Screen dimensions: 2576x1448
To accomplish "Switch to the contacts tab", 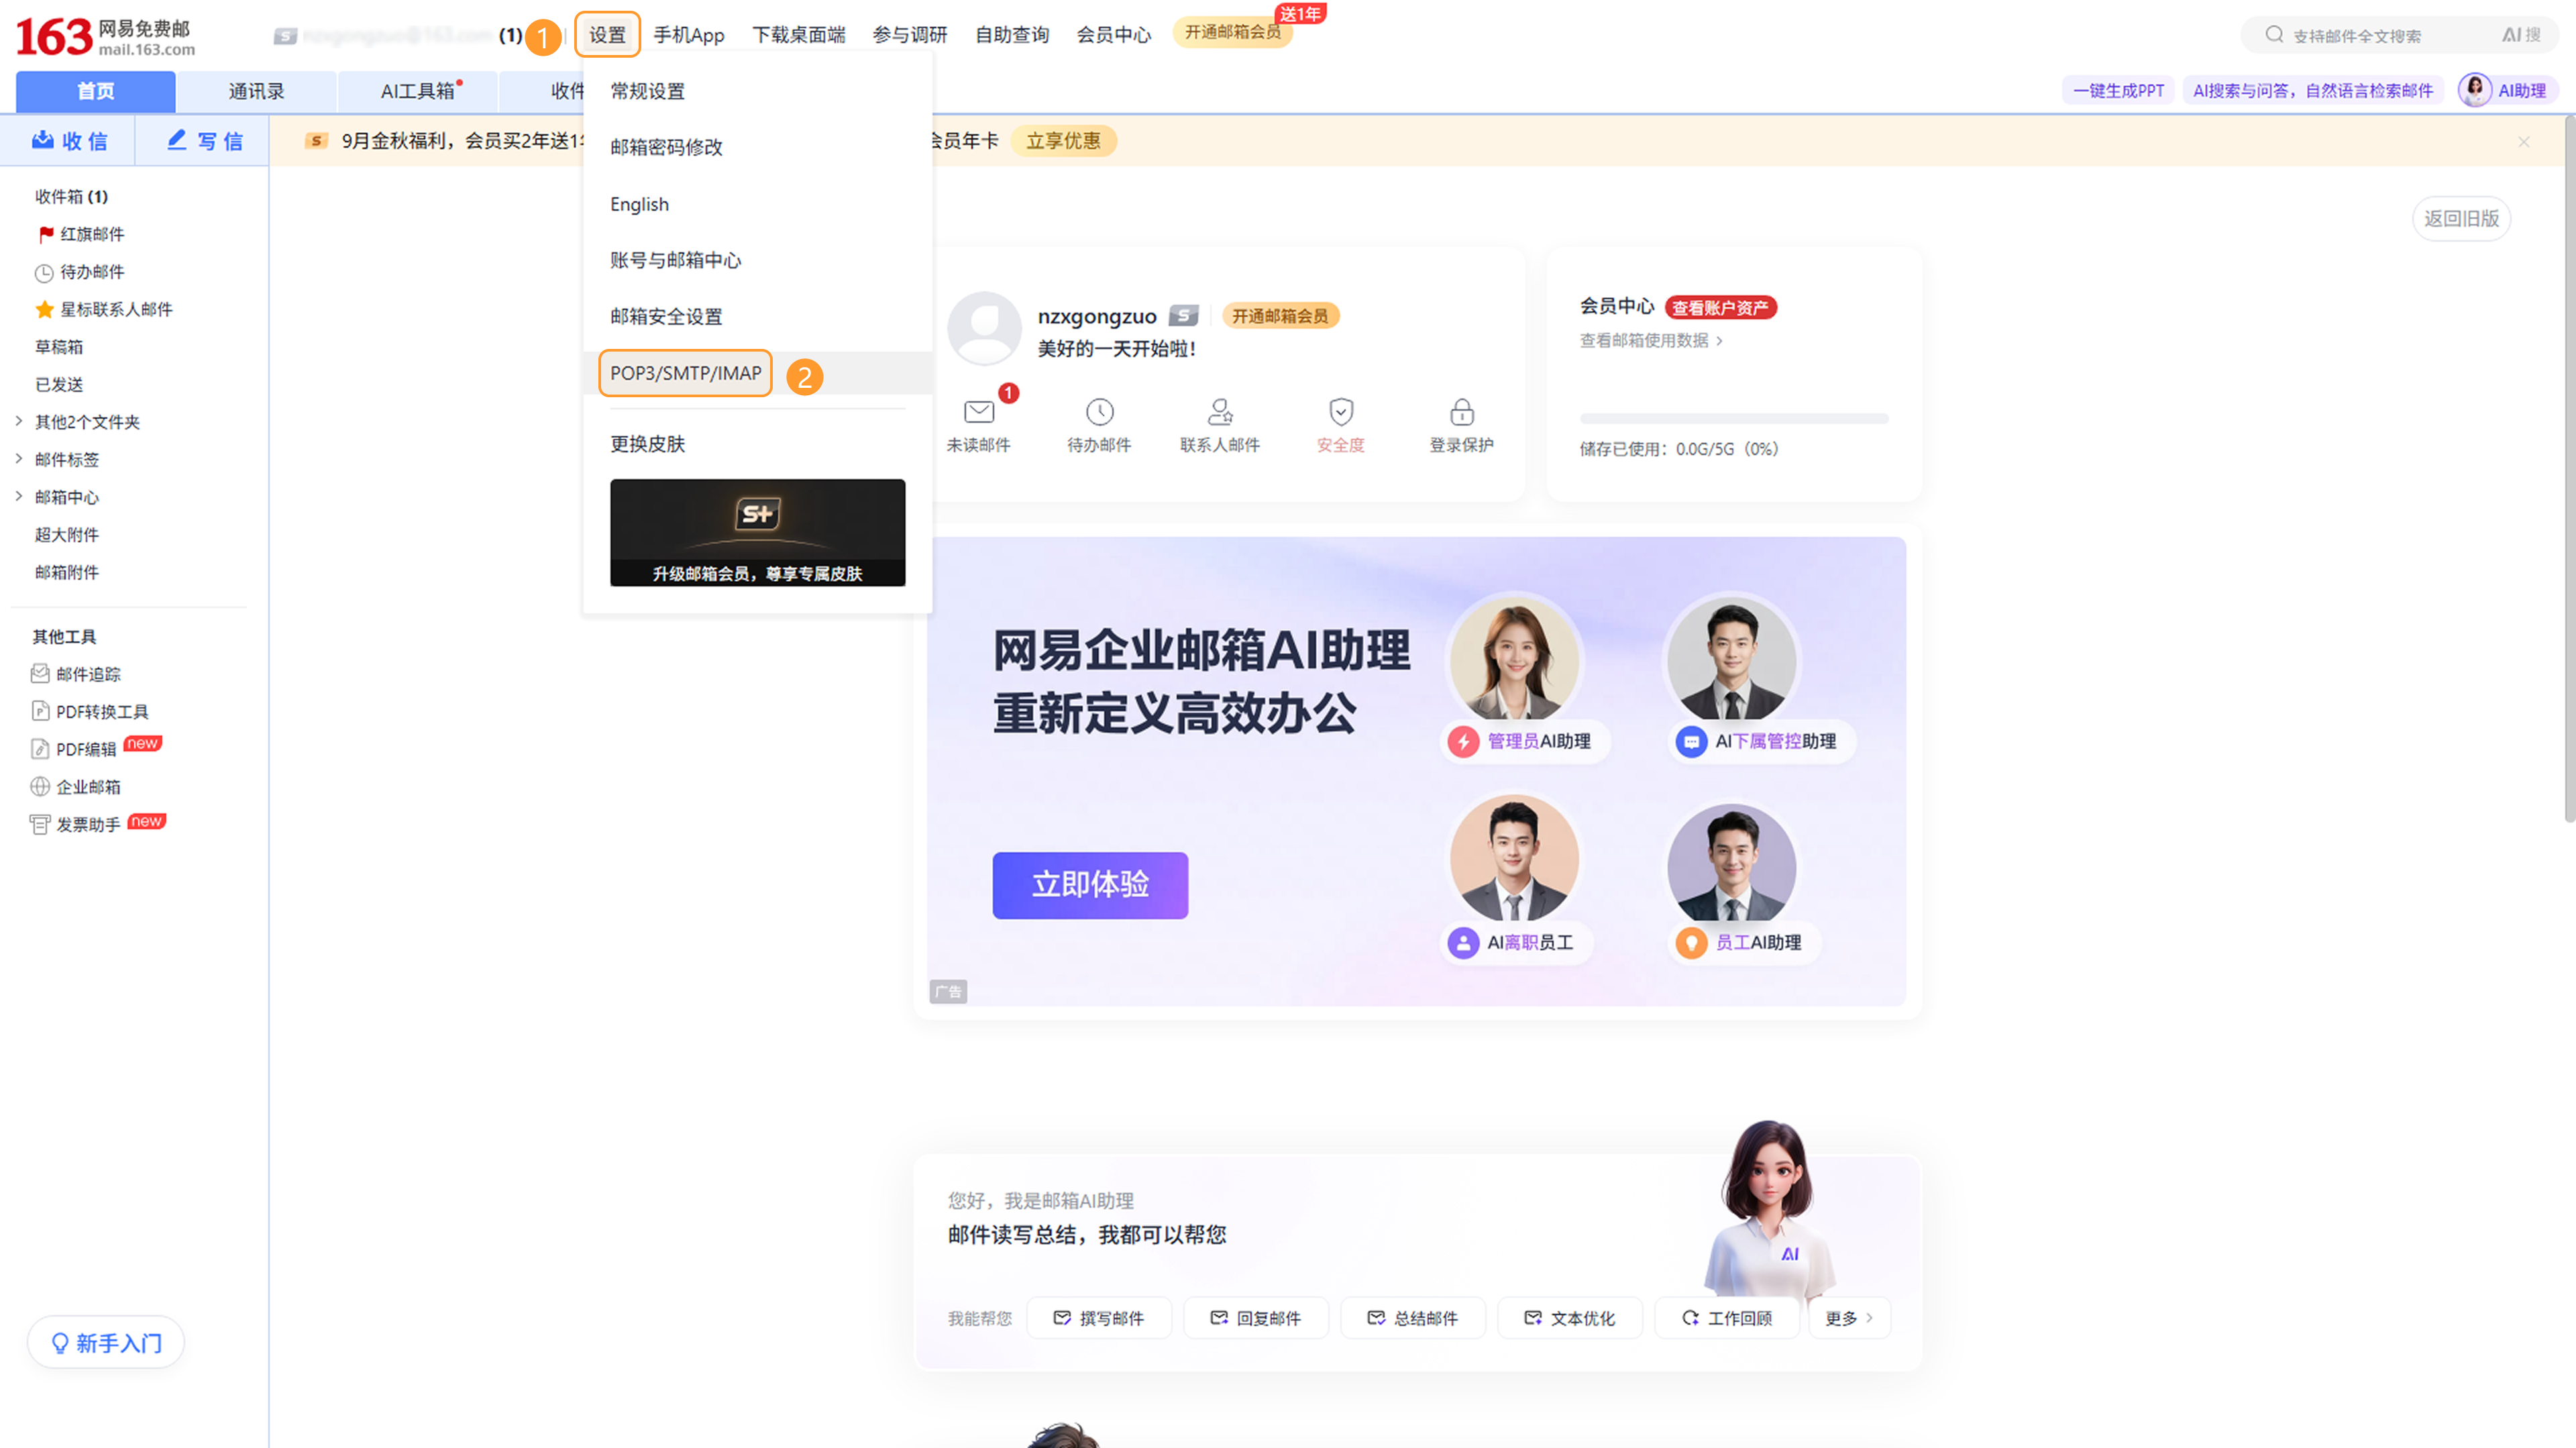I will click(x=256, y=91).
